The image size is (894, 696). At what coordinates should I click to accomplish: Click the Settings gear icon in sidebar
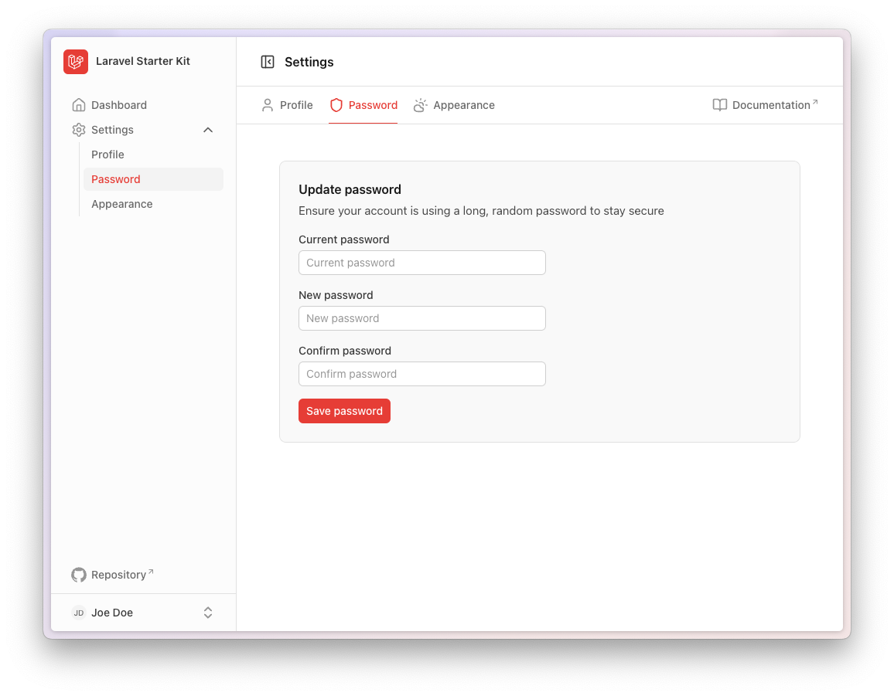coord(78,130)
